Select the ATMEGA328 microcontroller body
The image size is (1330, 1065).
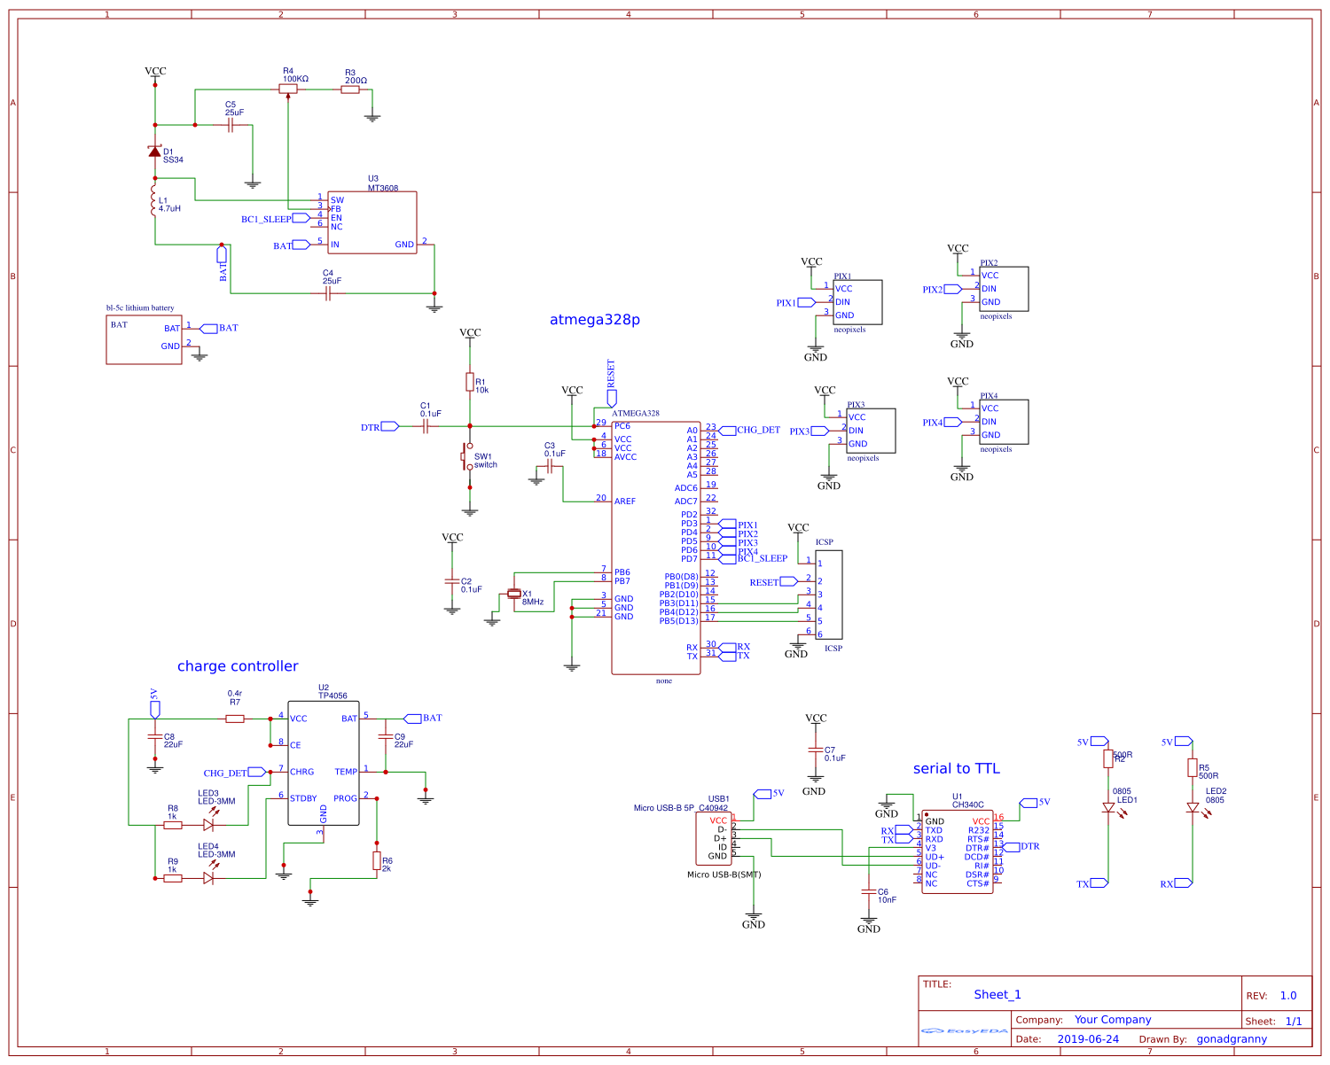[x=656, y=548]
